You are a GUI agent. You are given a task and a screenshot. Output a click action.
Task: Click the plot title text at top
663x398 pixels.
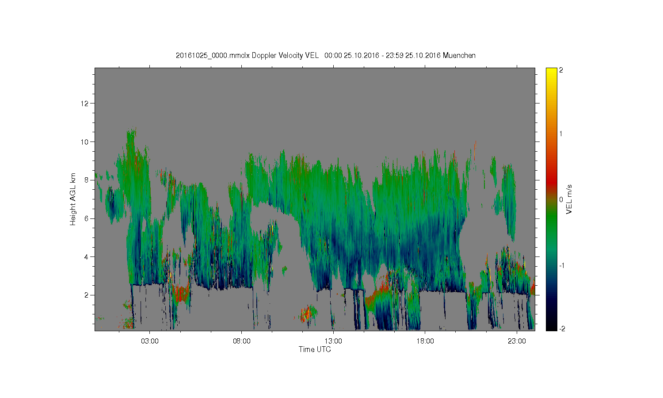(x=325, y=56)
